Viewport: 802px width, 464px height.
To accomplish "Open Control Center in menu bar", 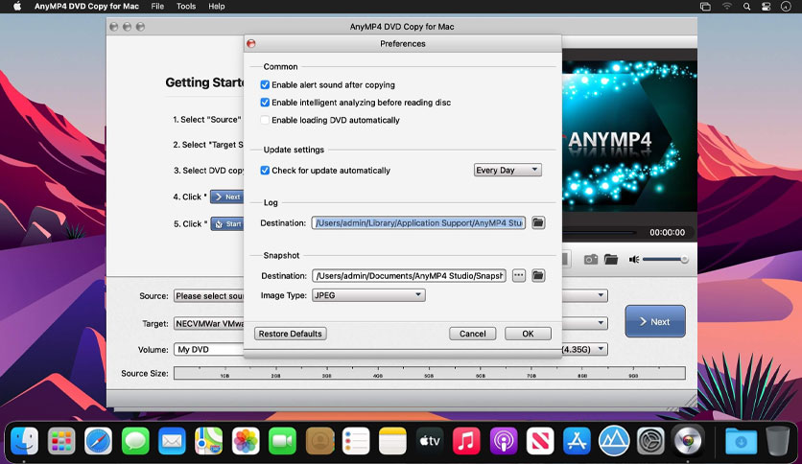I will [767, 7].
